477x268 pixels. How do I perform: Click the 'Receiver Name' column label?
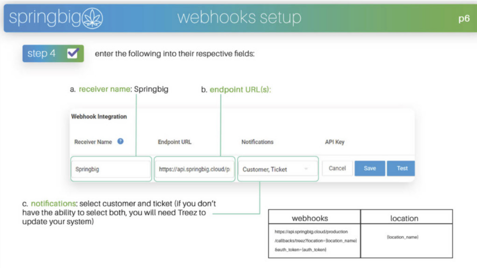click(x=93, y=142)
